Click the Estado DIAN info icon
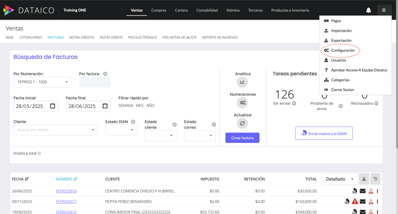This screenshot has width=398, height=214. point(133,122)
